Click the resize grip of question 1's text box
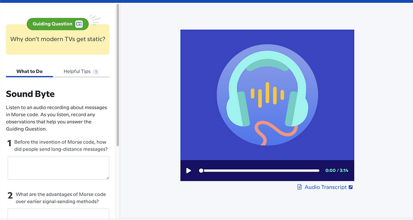Image resolution: width=413 pixels, height=220 pixels. pos(107,178)
